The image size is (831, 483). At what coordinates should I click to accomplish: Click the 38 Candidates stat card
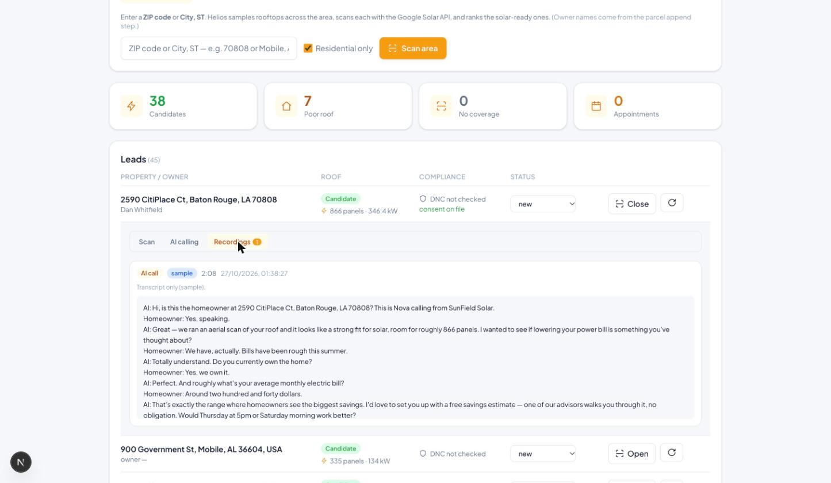pos(183,106)
